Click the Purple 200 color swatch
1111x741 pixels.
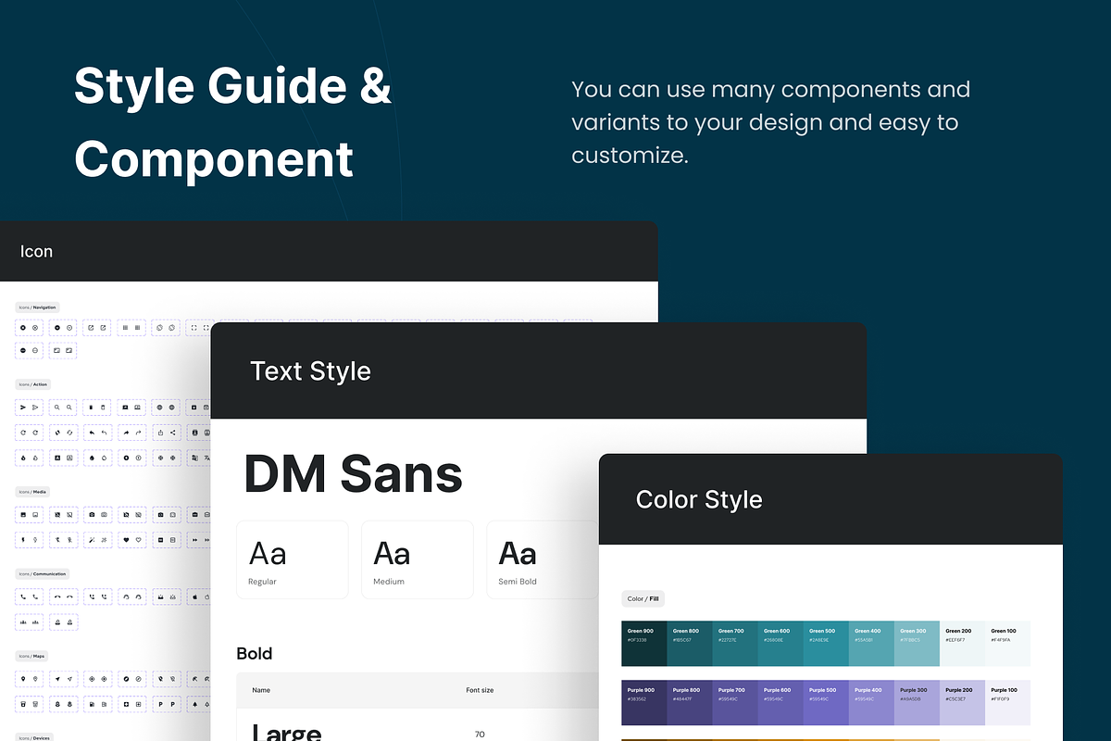(963, 702)
